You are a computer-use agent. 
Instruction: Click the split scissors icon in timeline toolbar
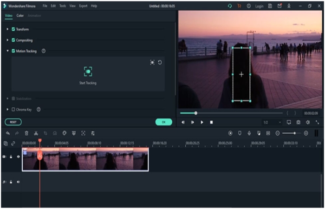[36, 133]
